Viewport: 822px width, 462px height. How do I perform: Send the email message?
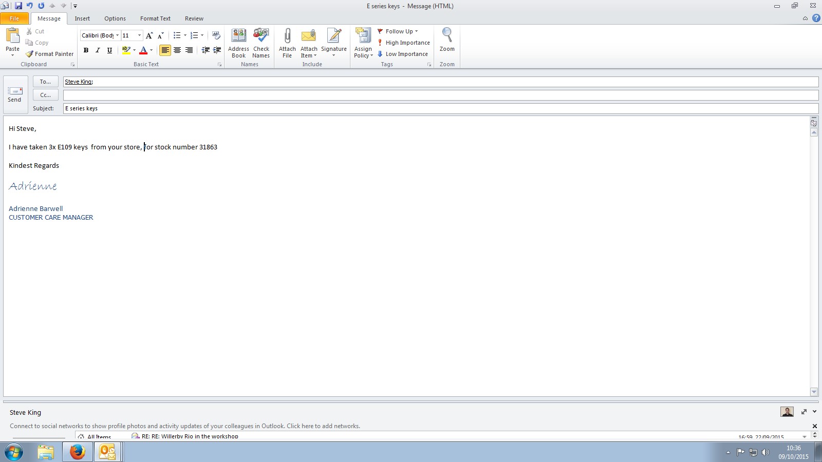pyautogui.click(x=15, y=95)
